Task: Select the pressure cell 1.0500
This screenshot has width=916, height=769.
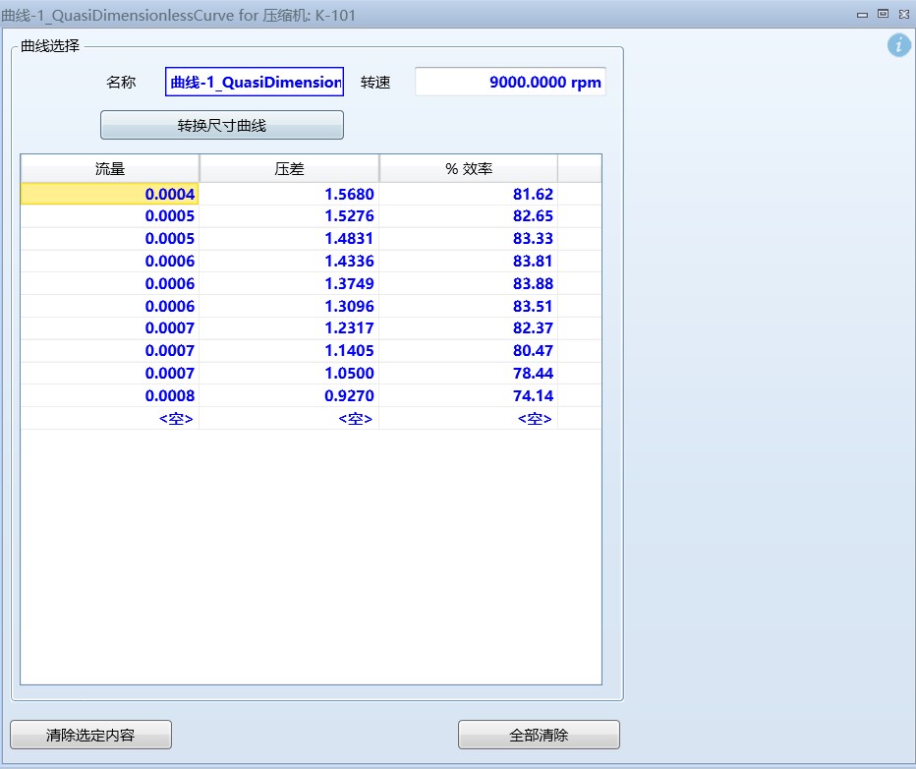Action: [x=289, y=374]
